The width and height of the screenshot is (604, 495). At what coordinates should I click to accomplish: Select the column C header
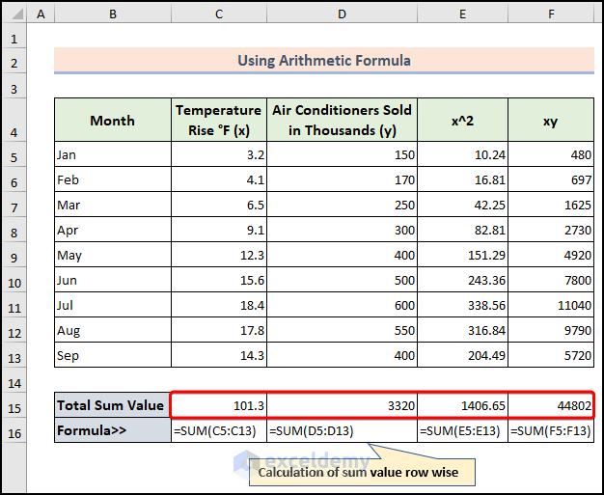219,14
